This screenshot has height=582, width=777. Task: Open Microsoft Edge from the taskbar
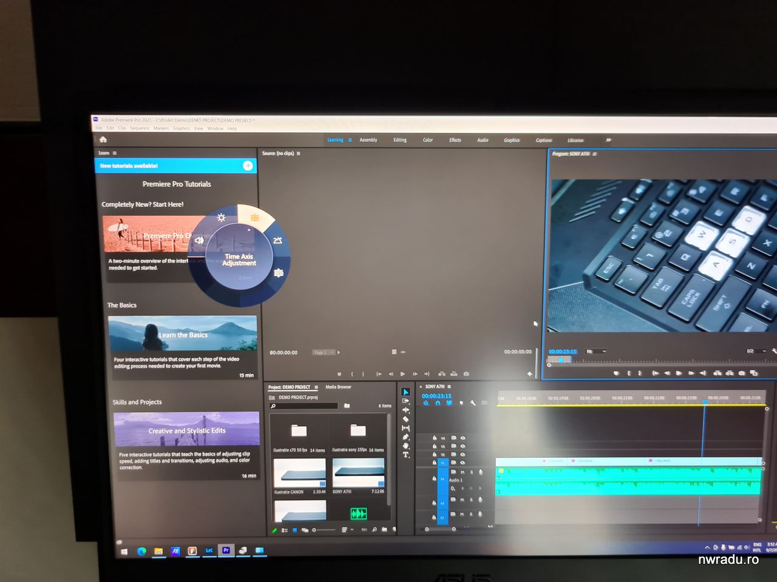(141, 551)
